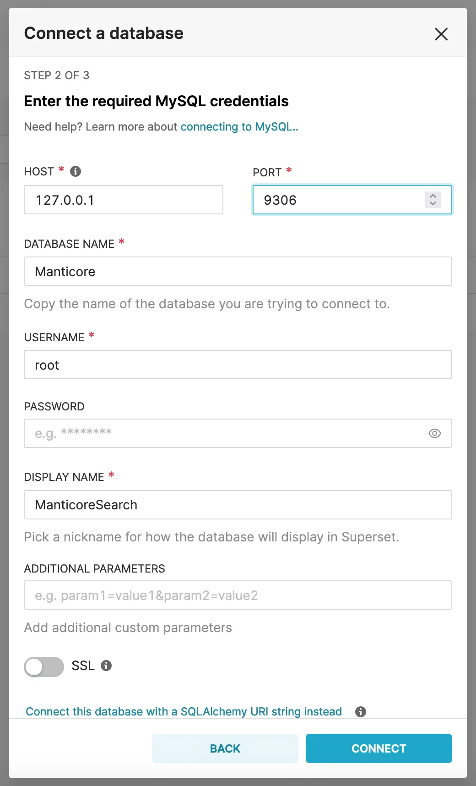Click the info icon next to SSL

point(106,666)
